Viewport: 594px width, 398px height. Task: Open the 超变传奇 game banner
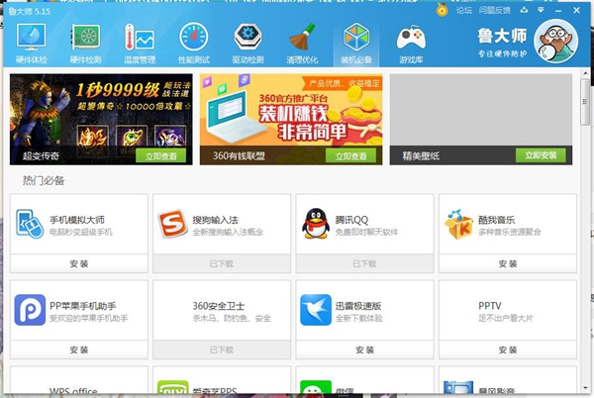click(101, 119)
